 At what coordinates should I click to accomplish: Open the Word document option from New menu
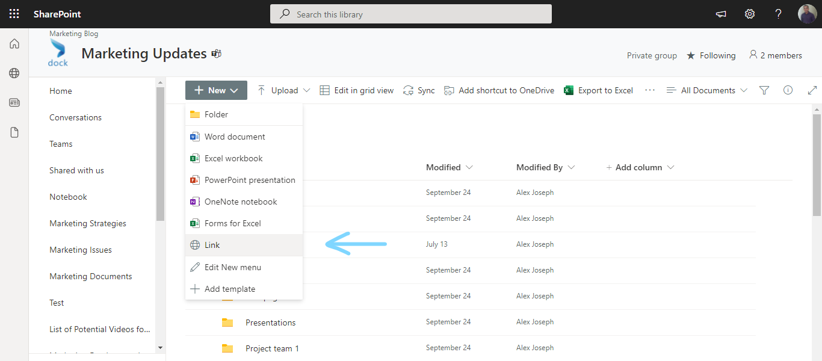click(235, 137)
